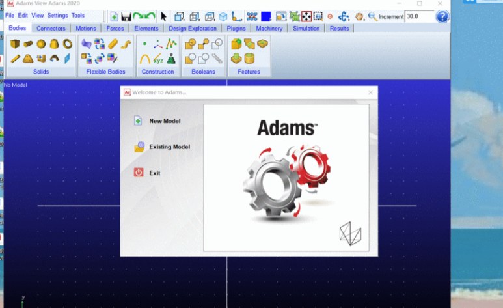This screenshot has height=308, width=503.
Task: Click Exit in the welcome dialog
Action: coord(154,173)
